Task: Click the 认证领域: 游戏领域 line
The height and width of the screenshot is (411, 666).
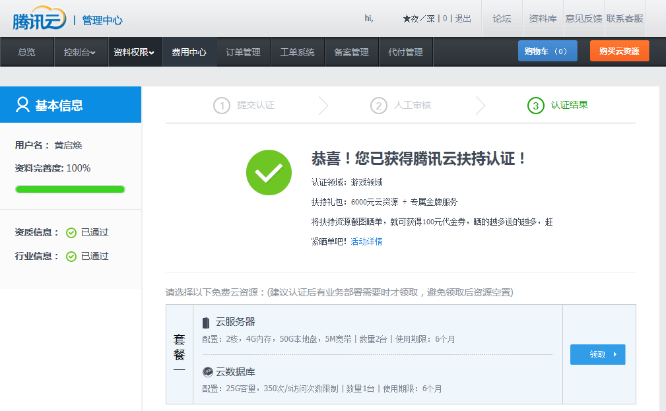Action: [347, 183]
